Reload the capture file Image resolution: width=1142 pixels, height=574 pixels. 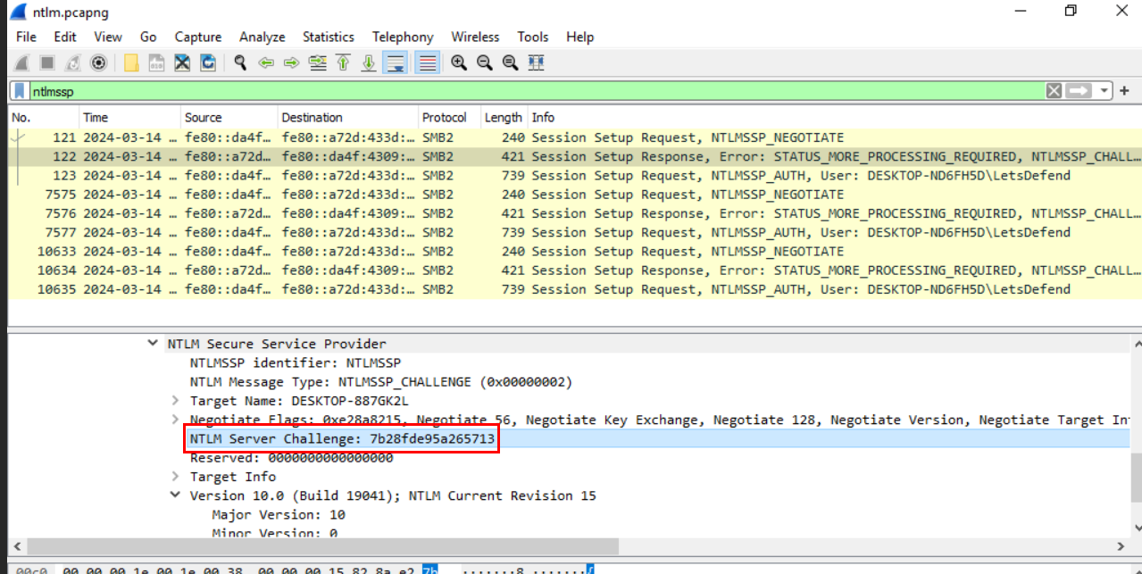click(208, 62)
